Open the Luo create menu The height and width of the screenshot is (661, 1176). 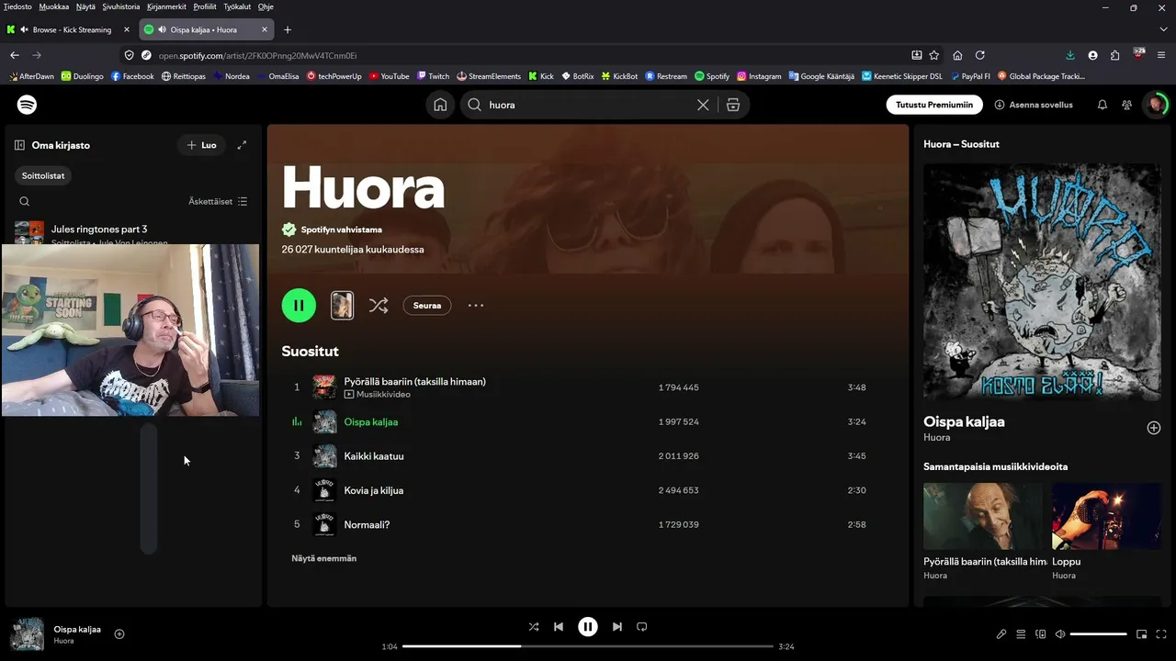coord(201,145)
